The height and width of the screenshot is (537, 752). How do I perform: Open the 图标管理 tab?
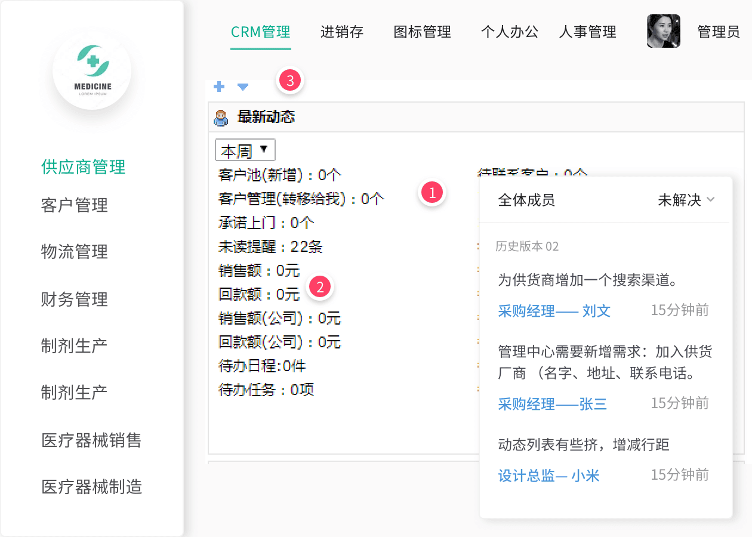[422, 32]
